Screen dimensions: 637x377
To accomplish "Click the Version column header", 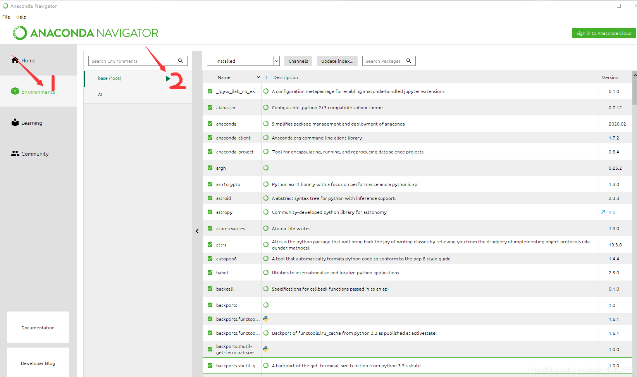I will [x=610, y=77].
